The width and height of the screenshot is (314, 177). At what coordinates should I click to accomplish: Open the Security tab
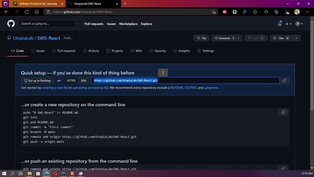click(158, 51)
